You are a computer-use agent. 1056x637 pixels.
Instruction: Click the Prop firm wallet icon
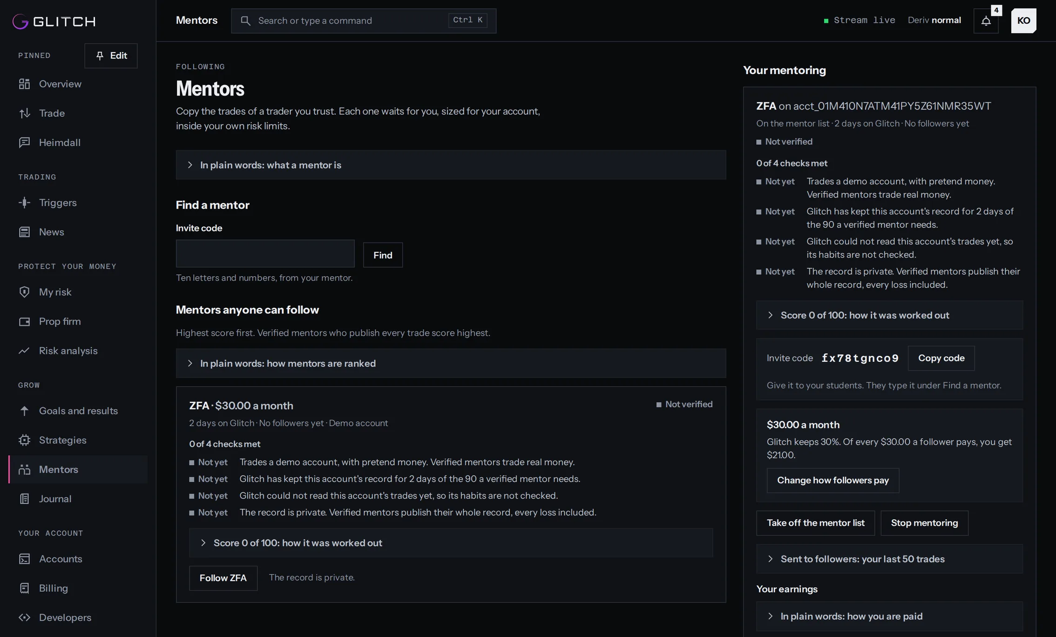[24, 321]
